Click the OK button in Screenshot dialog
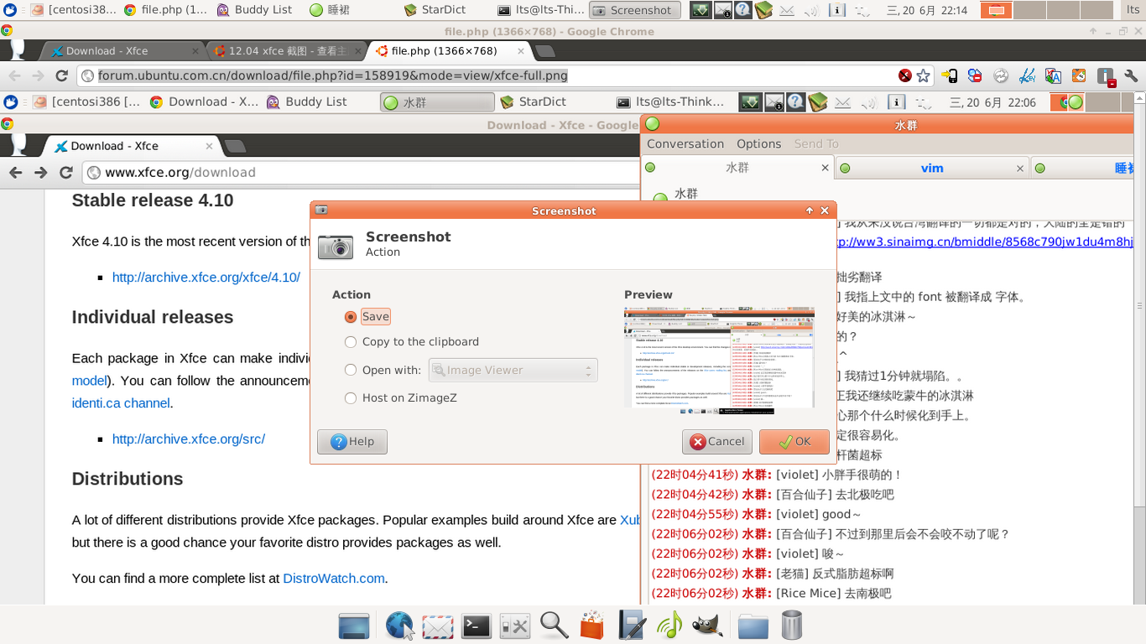 tap(794, 442)
